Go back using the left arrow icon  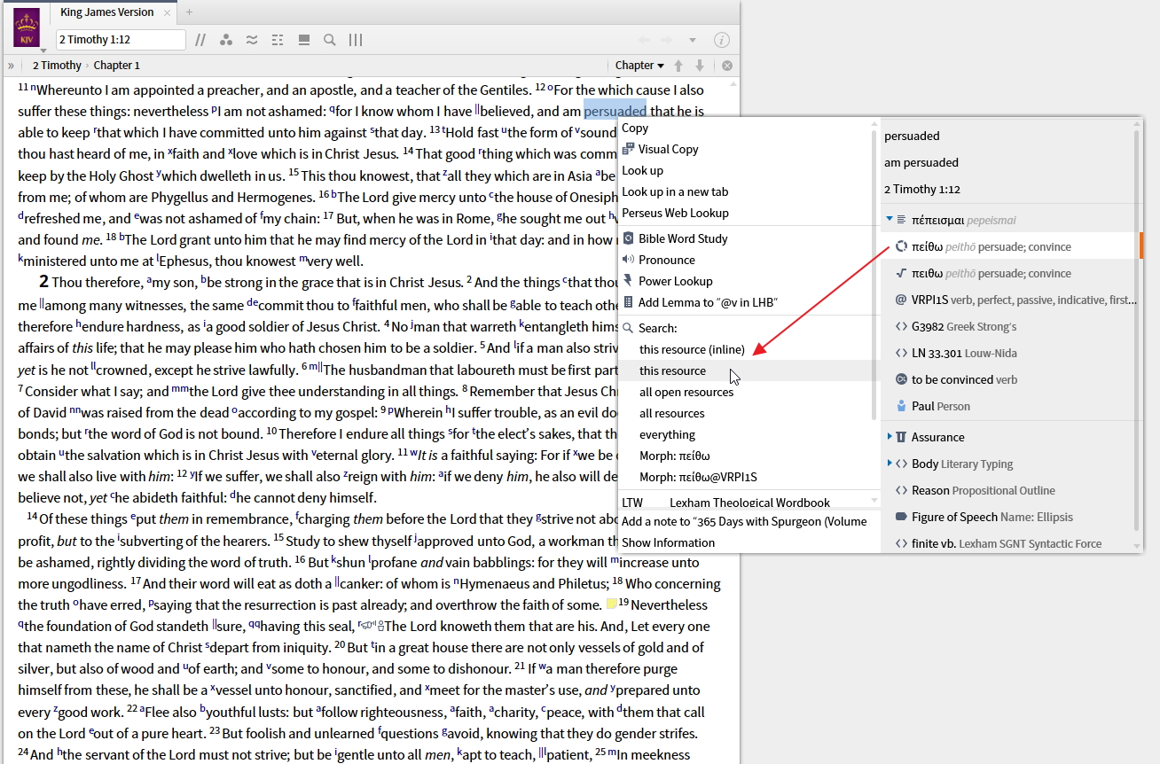tap(644, 40)
